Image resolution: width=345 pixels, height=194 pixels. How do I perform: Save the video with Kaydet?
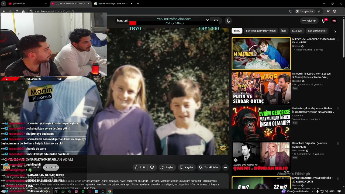click(187, 167)
